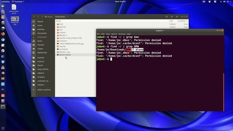
Task: Open Pictures folder in the sidebar
Action: pyautogui.click(x=41, y=45)
